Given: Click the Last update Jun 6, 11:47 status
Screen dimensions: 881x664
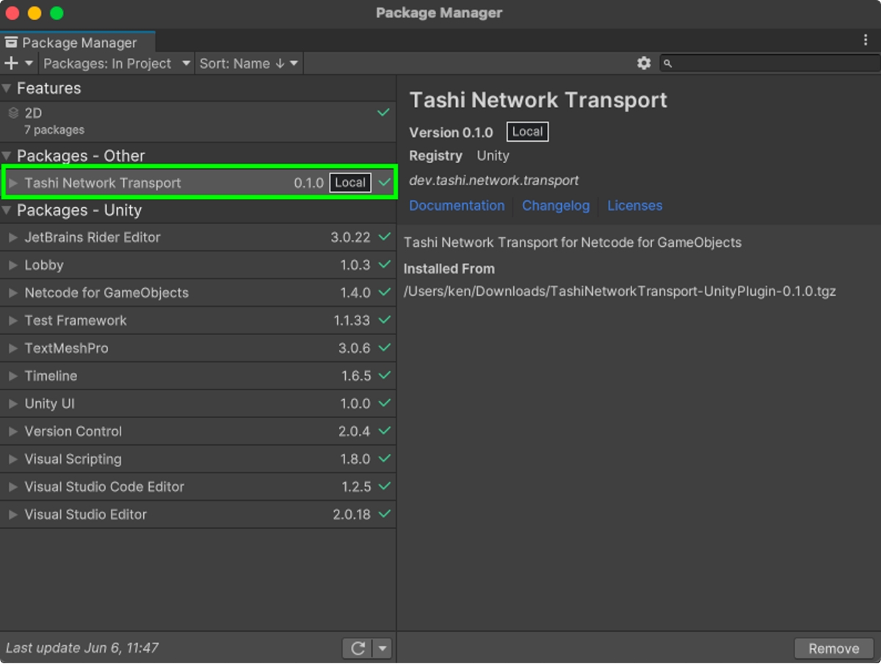Looking at the screenshot, I should point(82,648).
